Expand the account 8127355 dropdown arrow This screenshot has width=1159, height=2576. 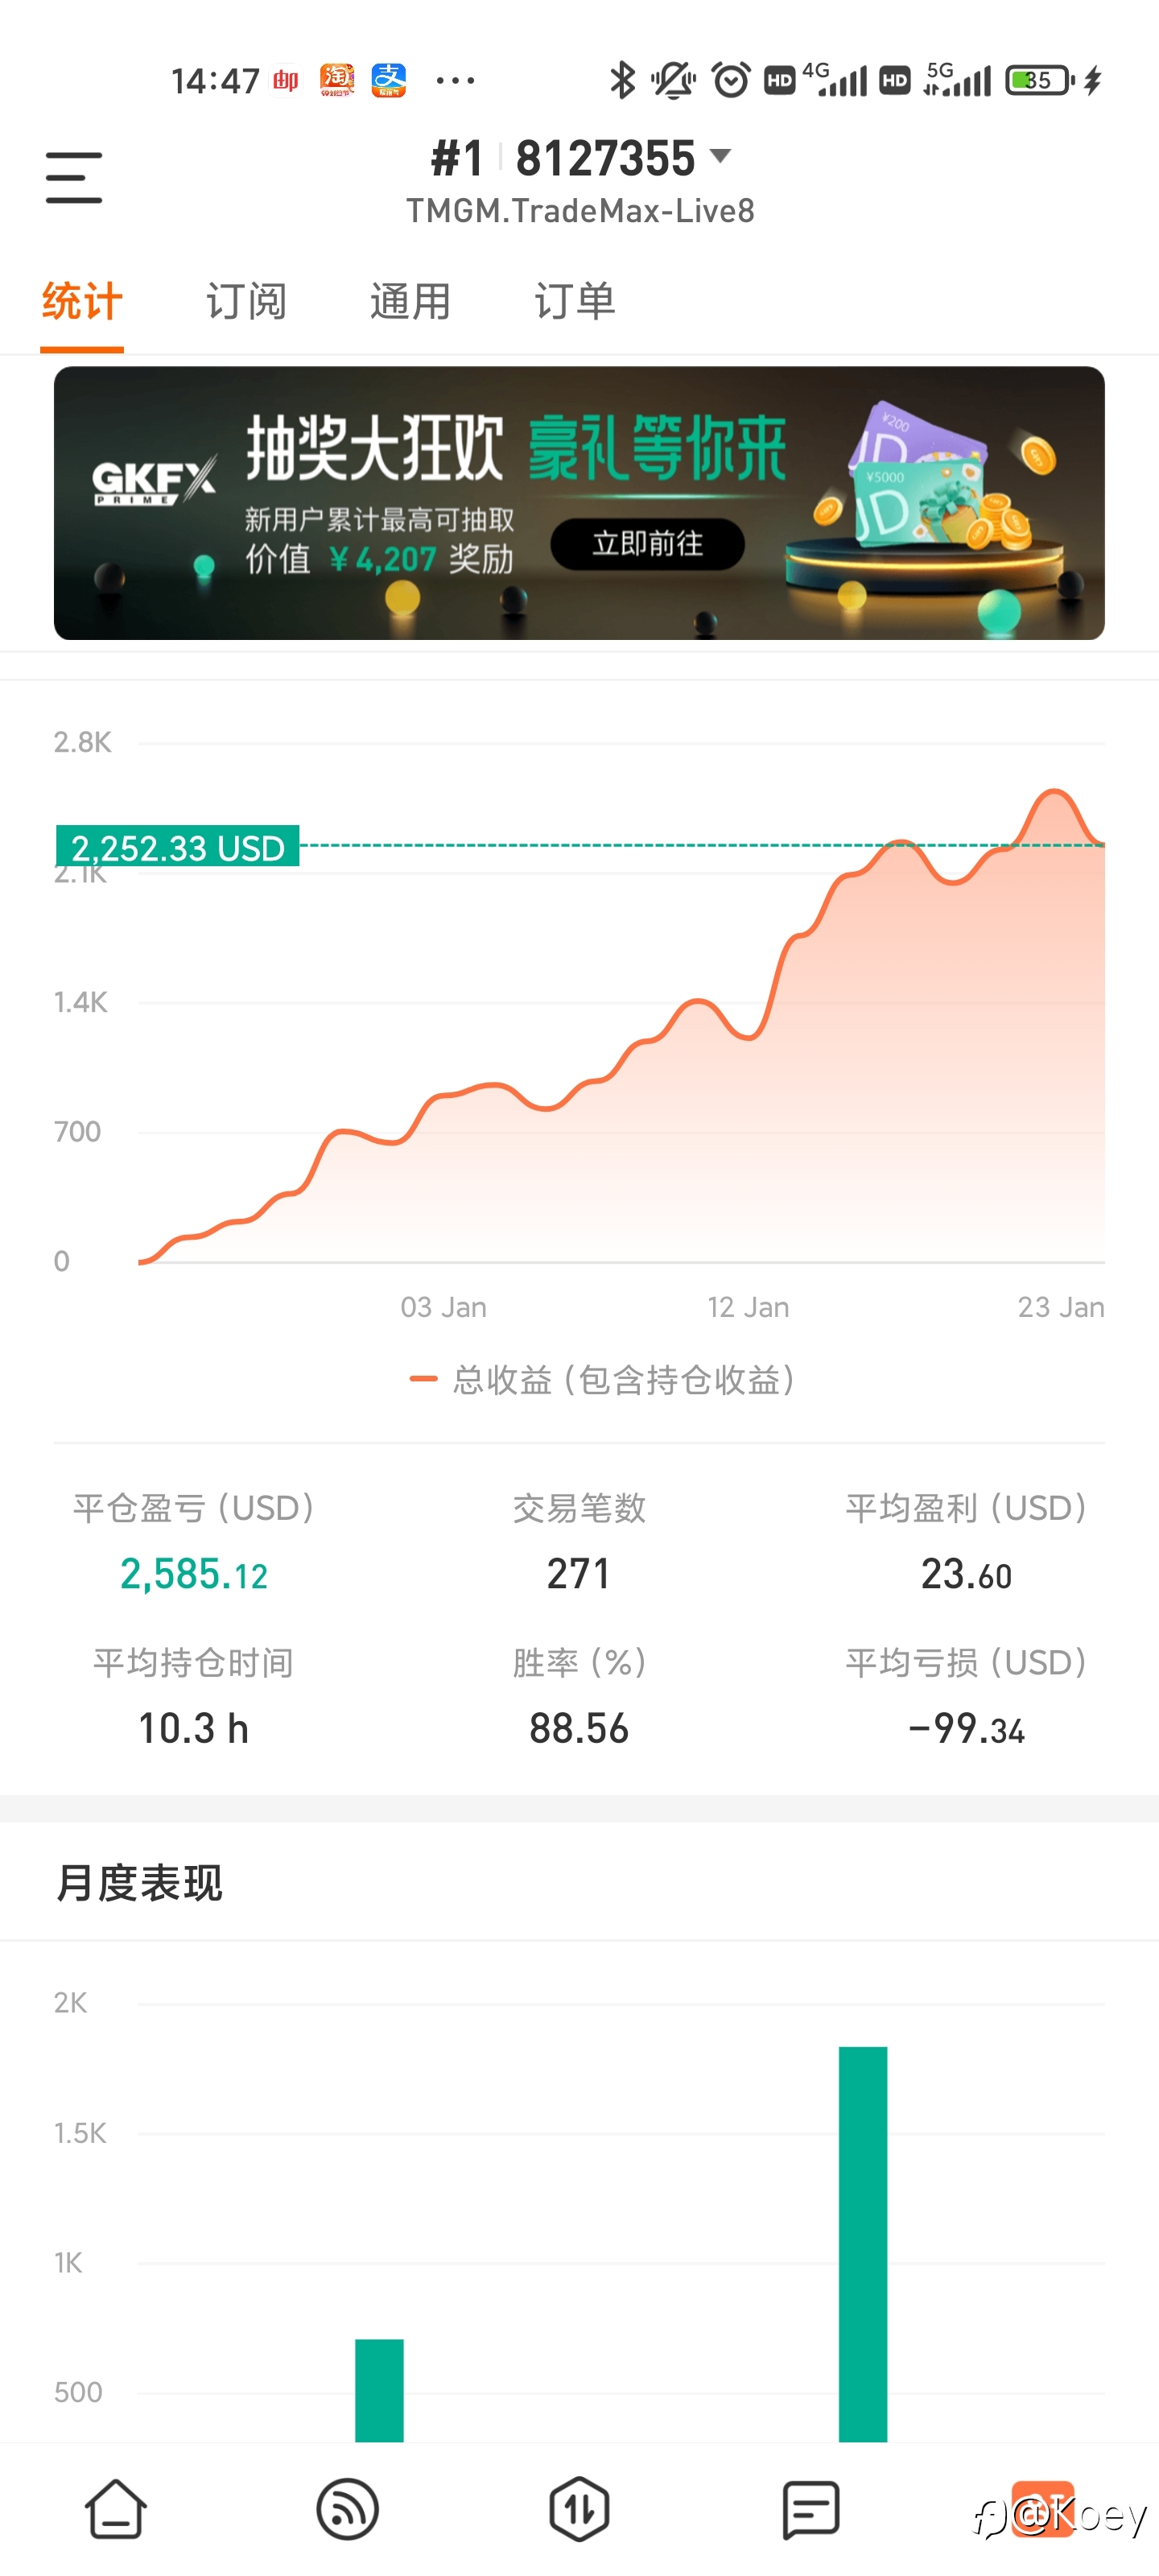click(720, 156)
